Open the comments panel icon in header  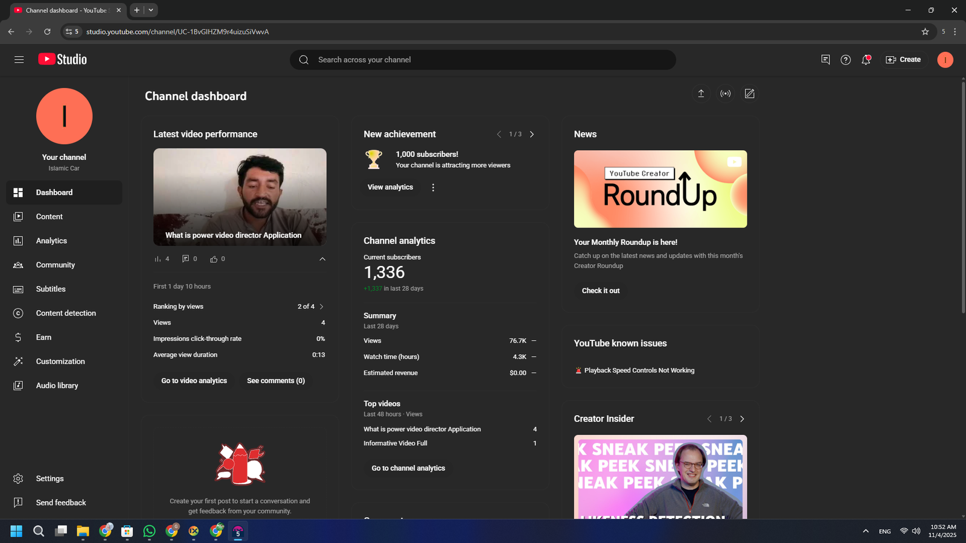pos(825,60)
